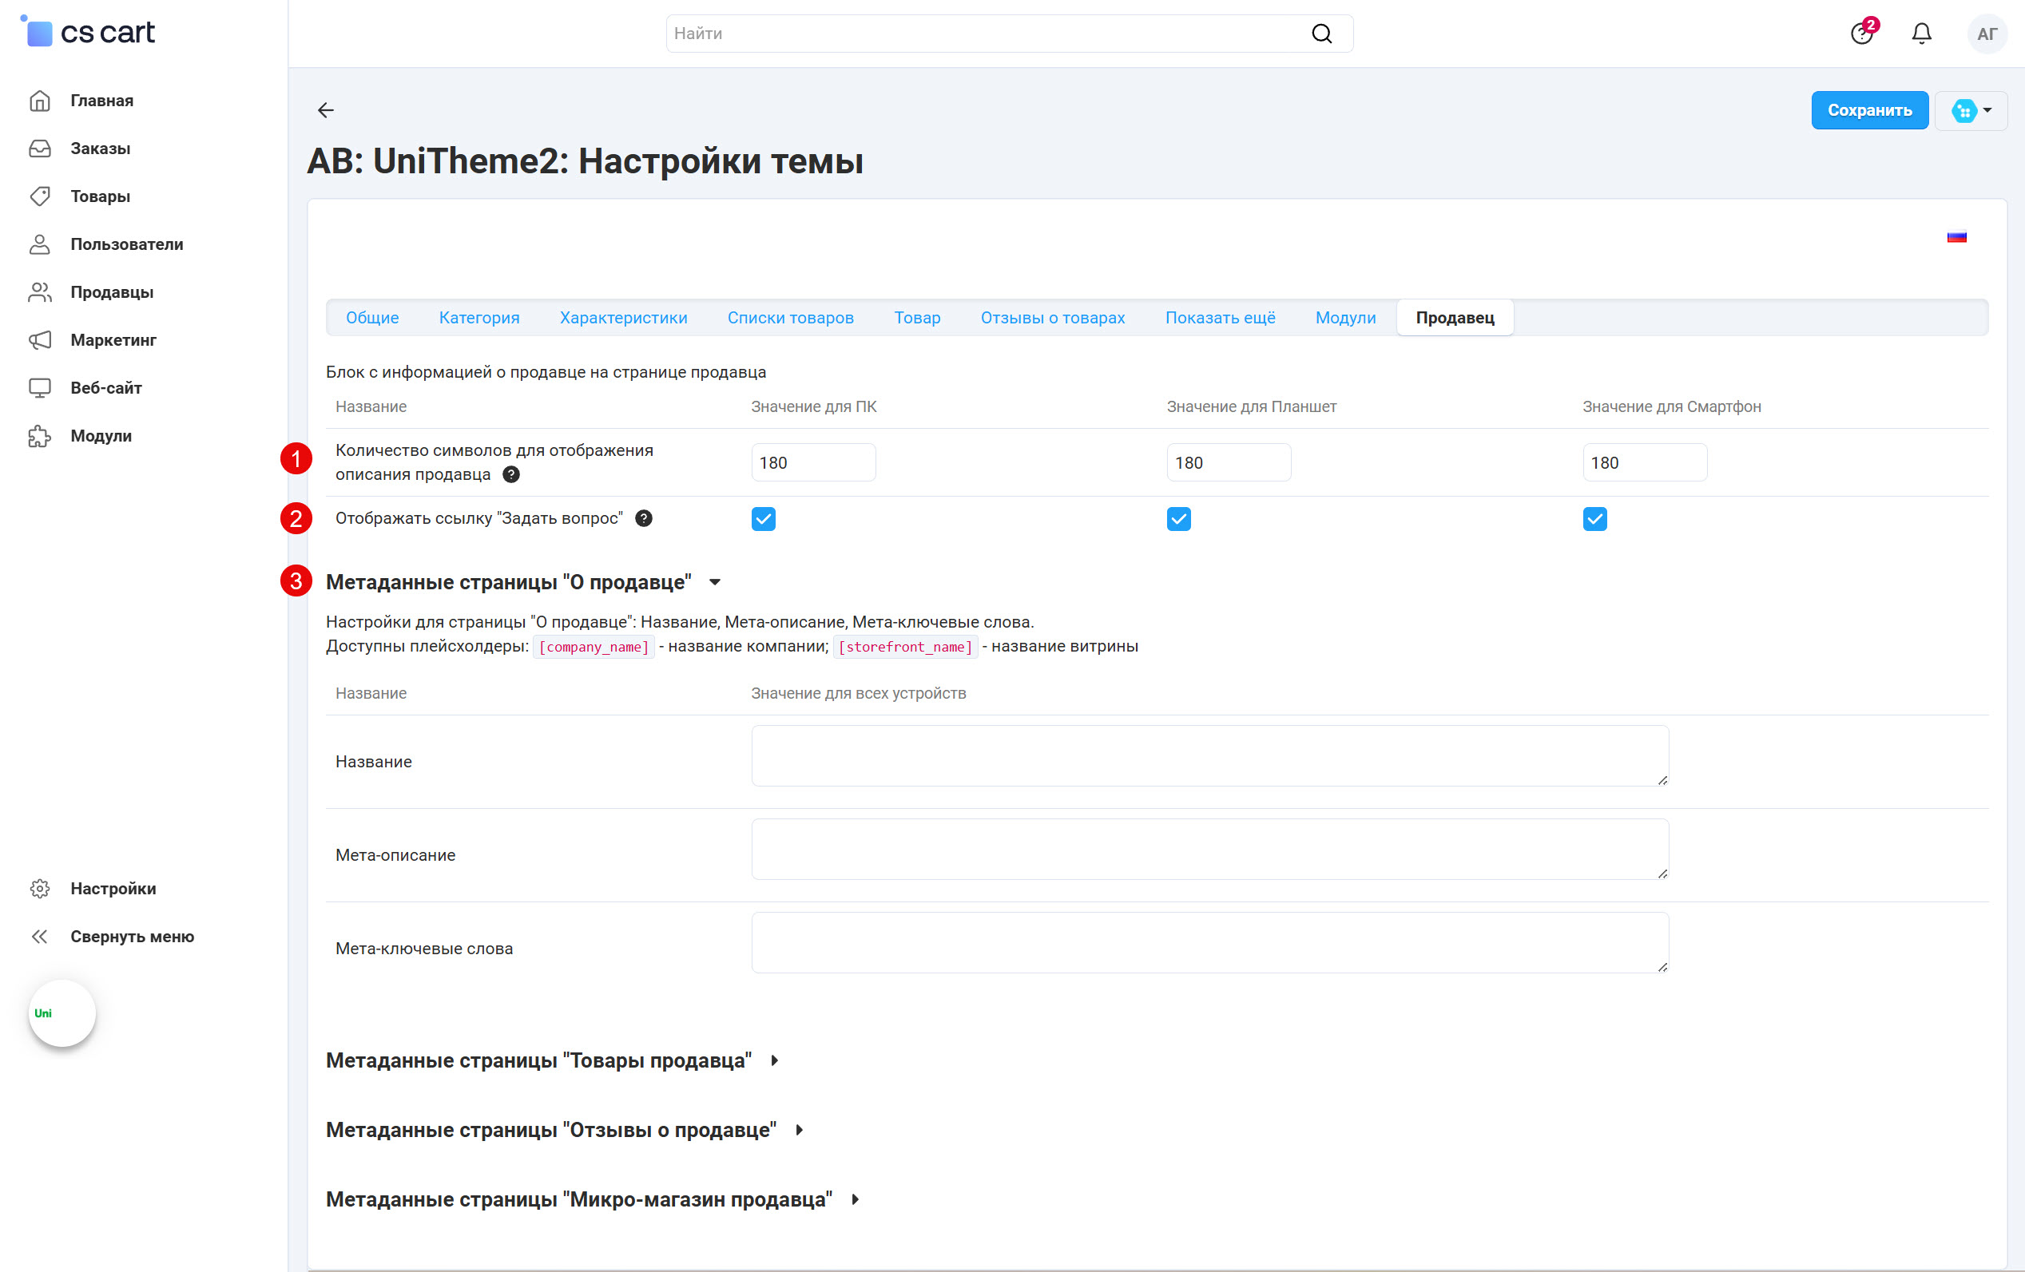Screen dimensions: 2025x1272
Task: Click the Мета-ключевые слова textarea
Action: tap(1210, 942)
